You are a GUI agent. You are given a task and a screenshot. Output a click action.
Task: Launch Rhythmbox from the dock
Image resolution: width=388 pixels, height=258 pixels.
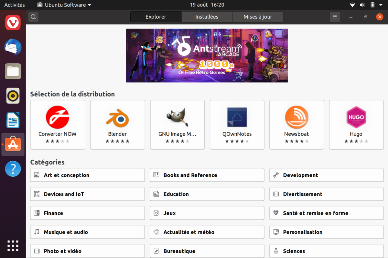pyautogui.click(x=13, y=96)
